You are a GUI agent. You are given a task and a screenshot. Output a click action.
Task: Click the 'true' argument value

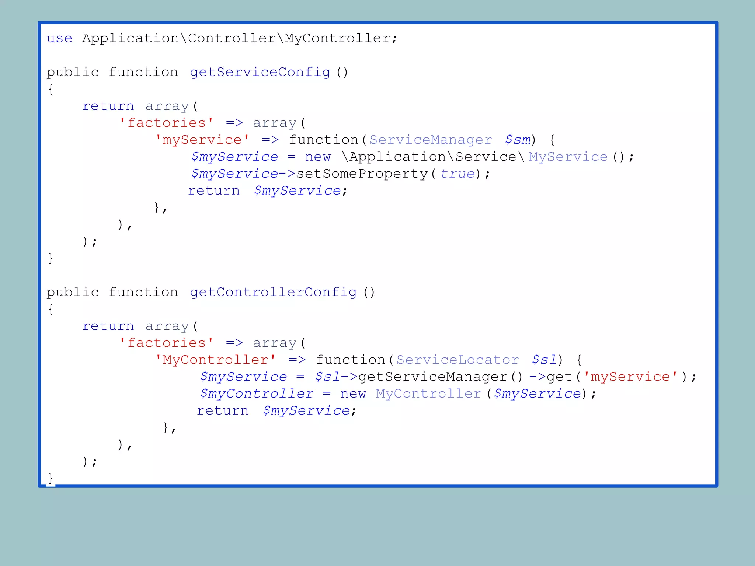pyautogui.click(x=457, y=174)
